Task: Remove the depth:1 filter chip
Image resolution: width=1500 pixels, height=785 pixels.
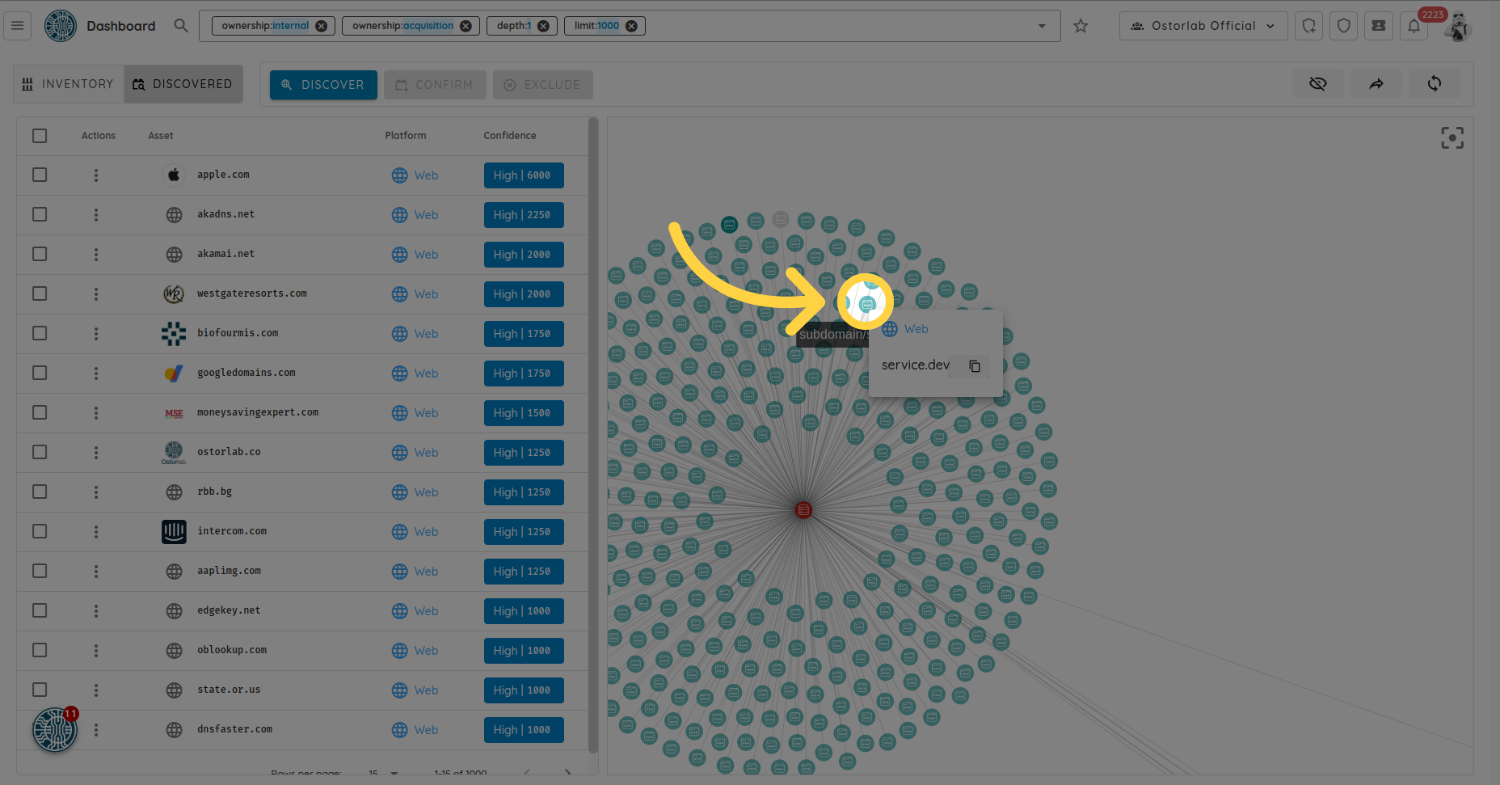Action: (x=543, y=26)
